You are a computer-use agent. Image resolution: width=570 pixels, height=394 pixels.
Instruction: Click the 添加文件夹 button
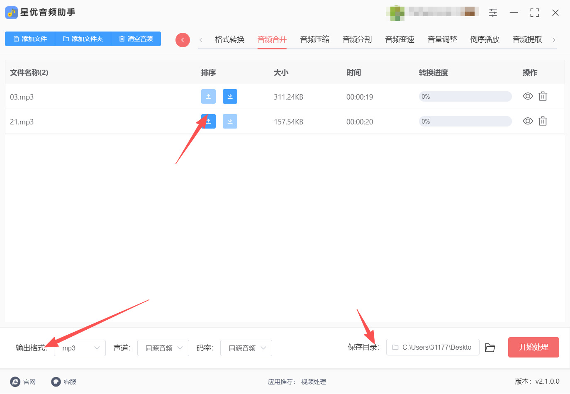click(83, 39)
